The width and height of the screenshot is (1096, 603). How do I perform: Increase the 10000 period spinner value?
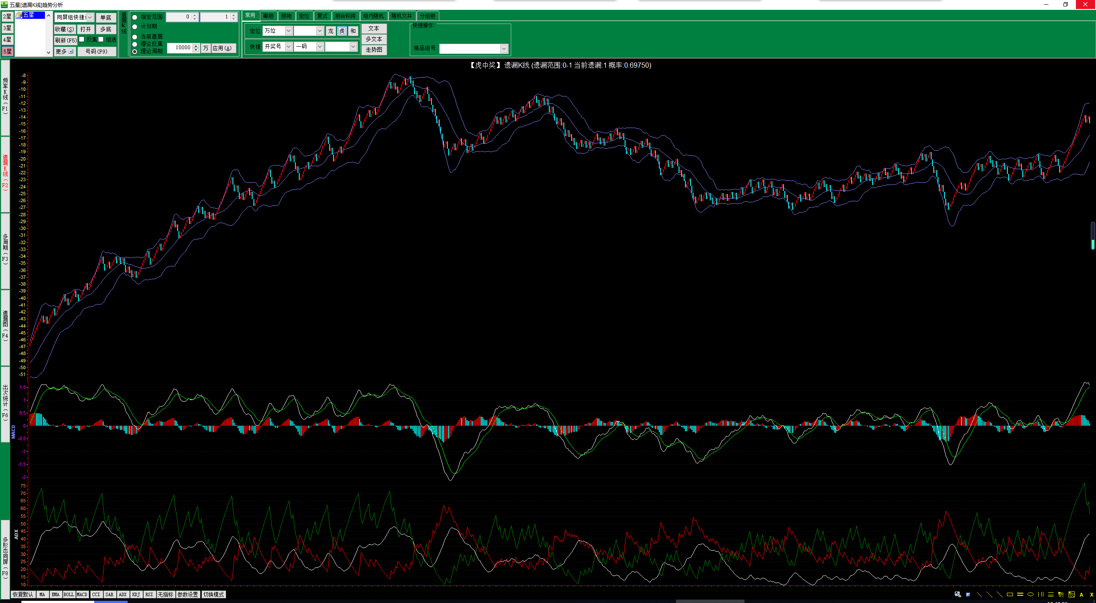[196, 46]
